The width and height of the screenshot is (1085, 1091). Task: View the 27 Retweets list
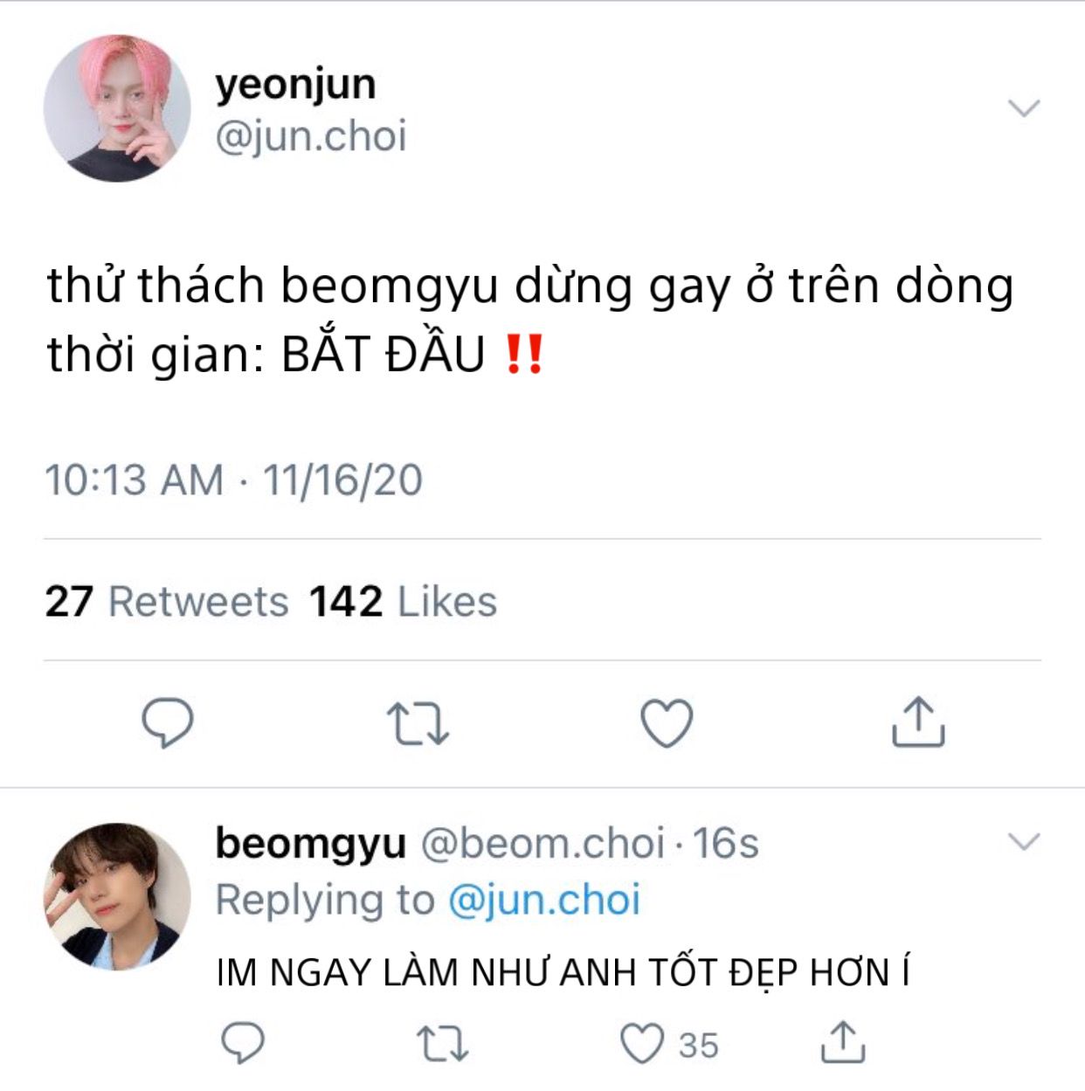click(166, 602)
